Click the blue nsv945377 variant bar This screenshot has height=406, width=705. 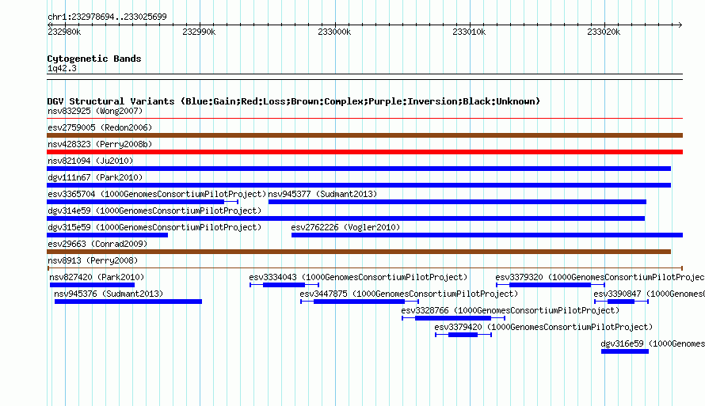(x=457, y=202)
